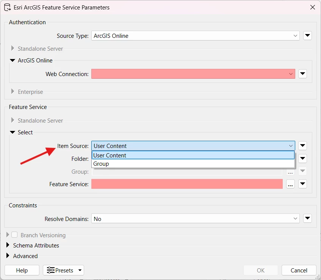Screen dimensions: 321x280
Task: Expand the Standalone Server section under Feature Service
Action: [13, 120]
